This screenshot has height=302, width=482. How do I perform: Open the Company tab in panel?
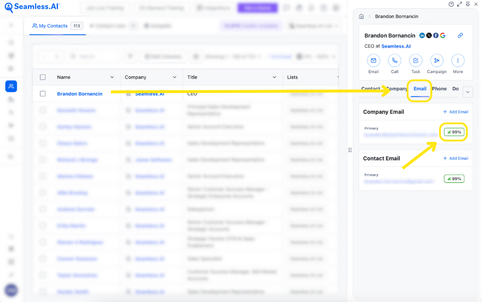[x=396, y=89]
